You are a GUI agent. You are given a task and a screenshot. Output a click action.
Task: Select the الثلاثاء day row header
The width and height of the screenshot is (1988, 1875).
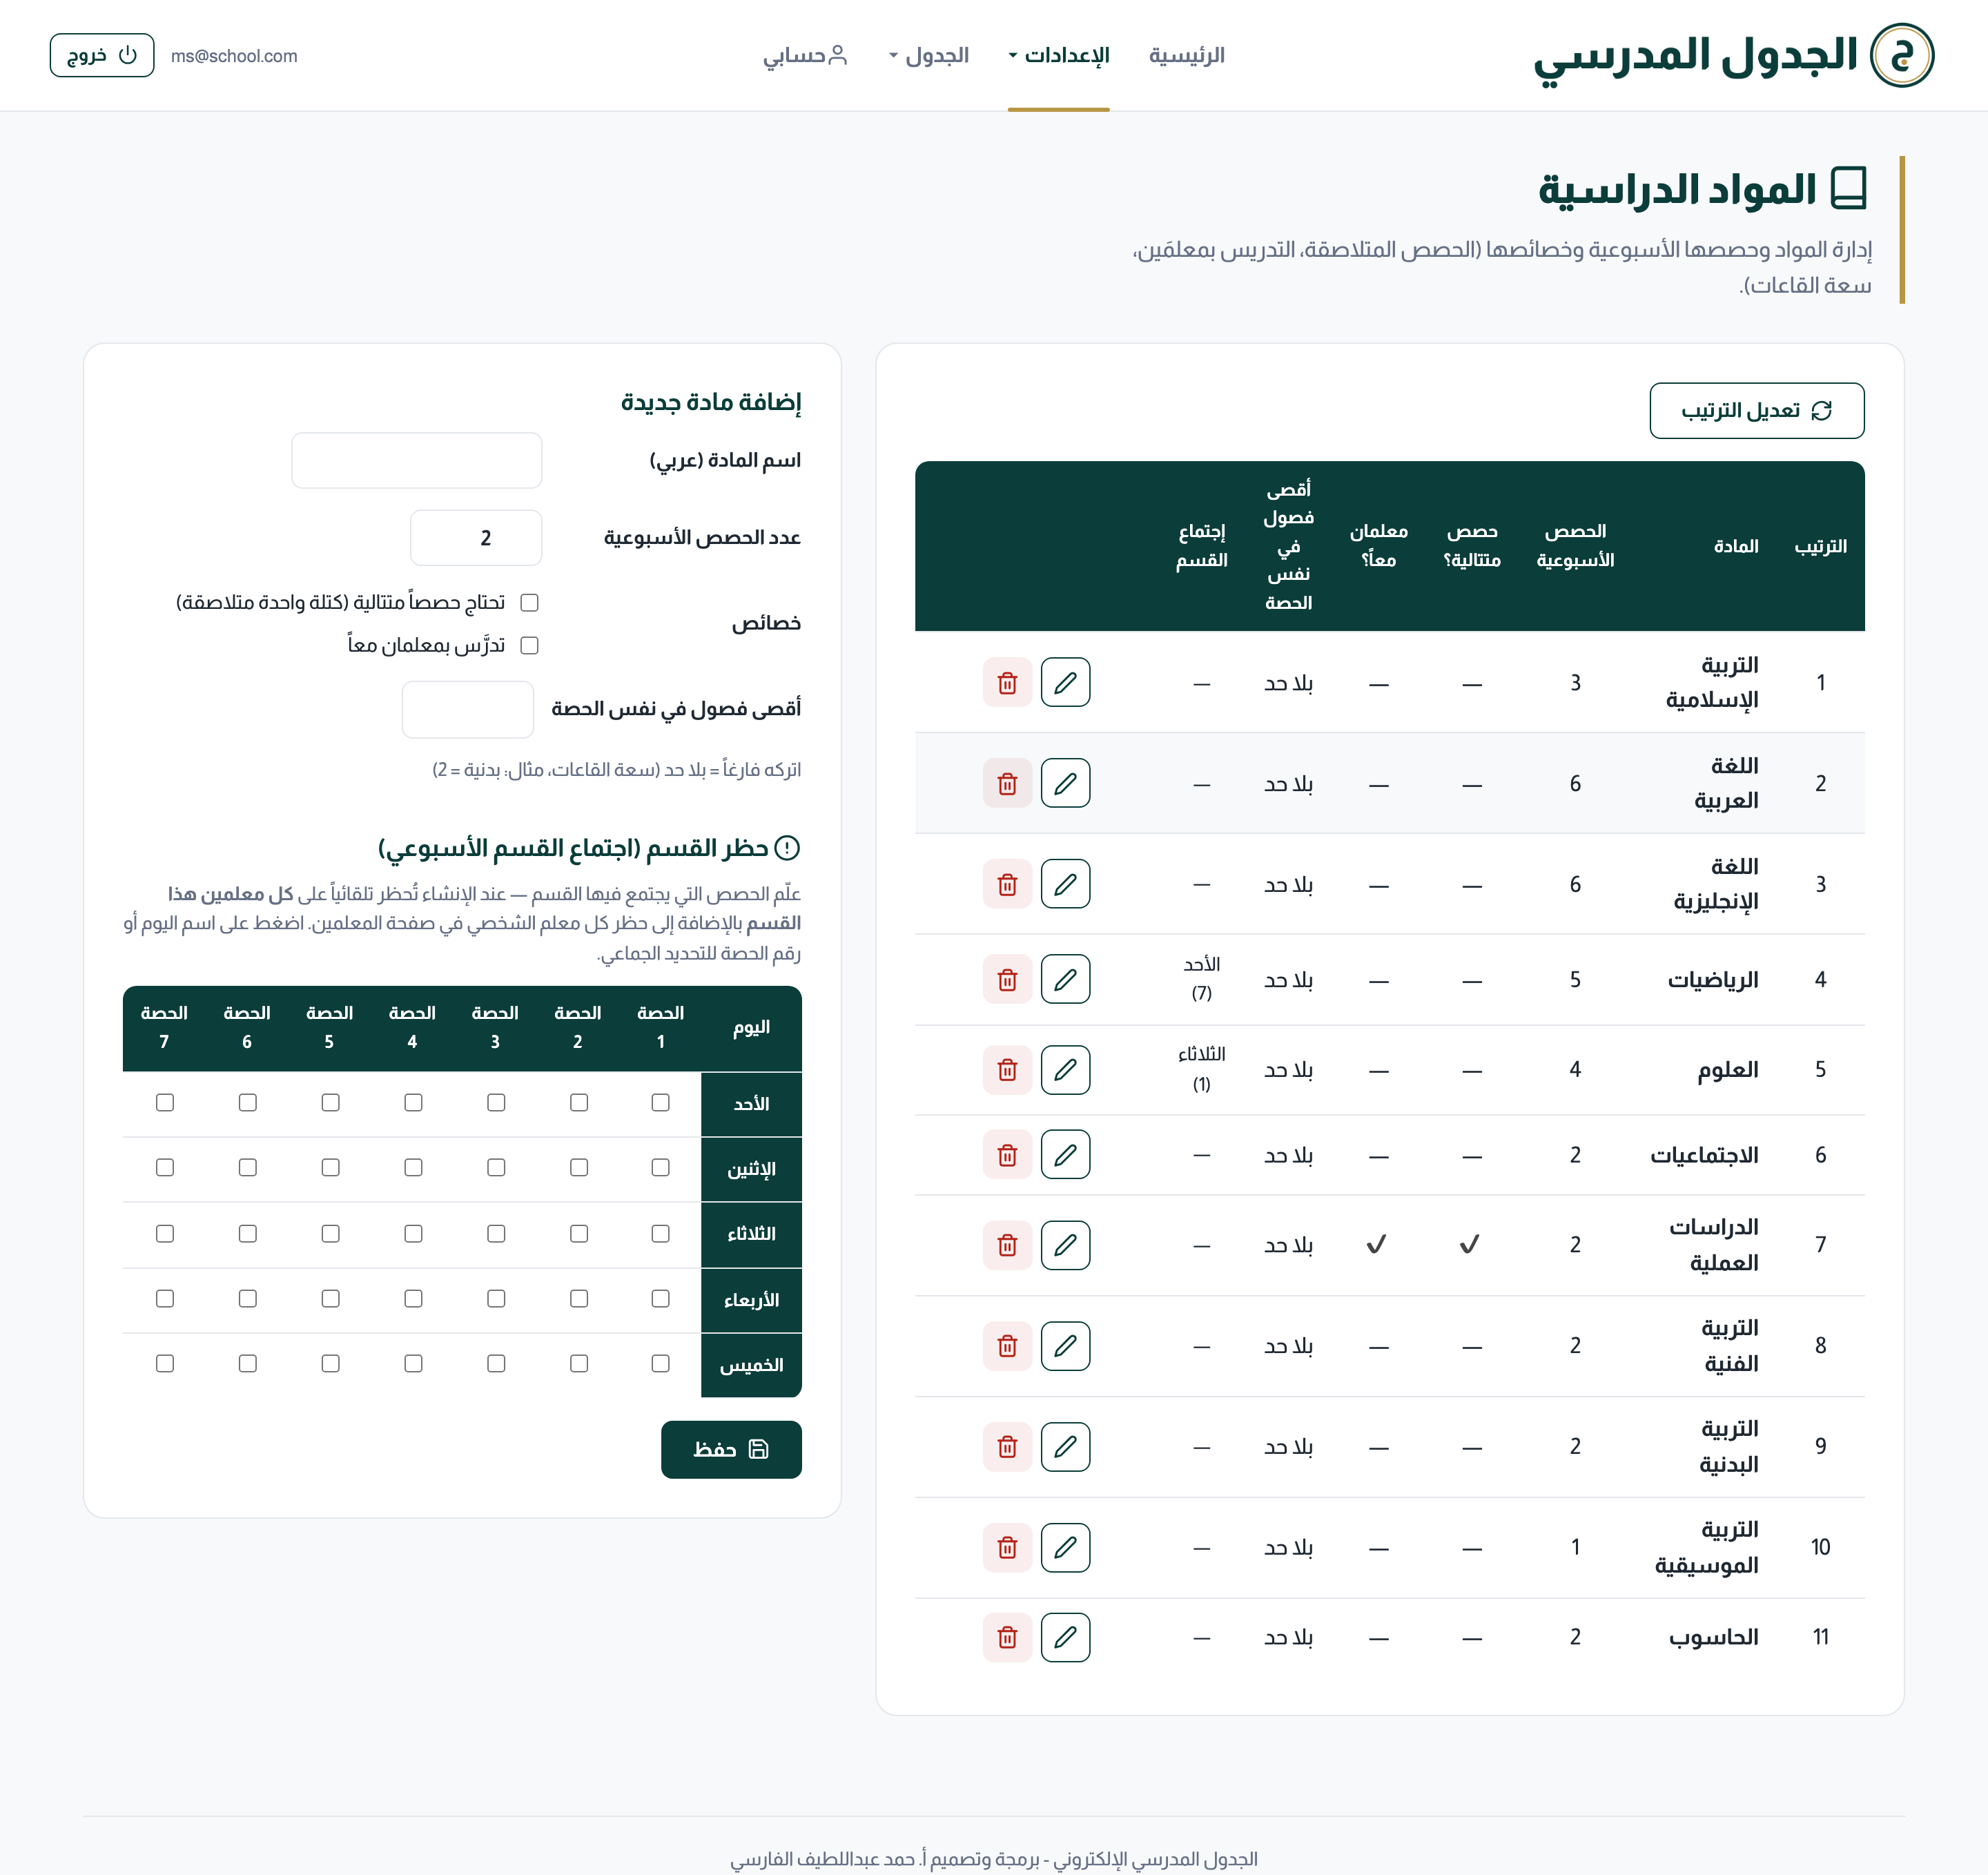tap(751, 1234)
